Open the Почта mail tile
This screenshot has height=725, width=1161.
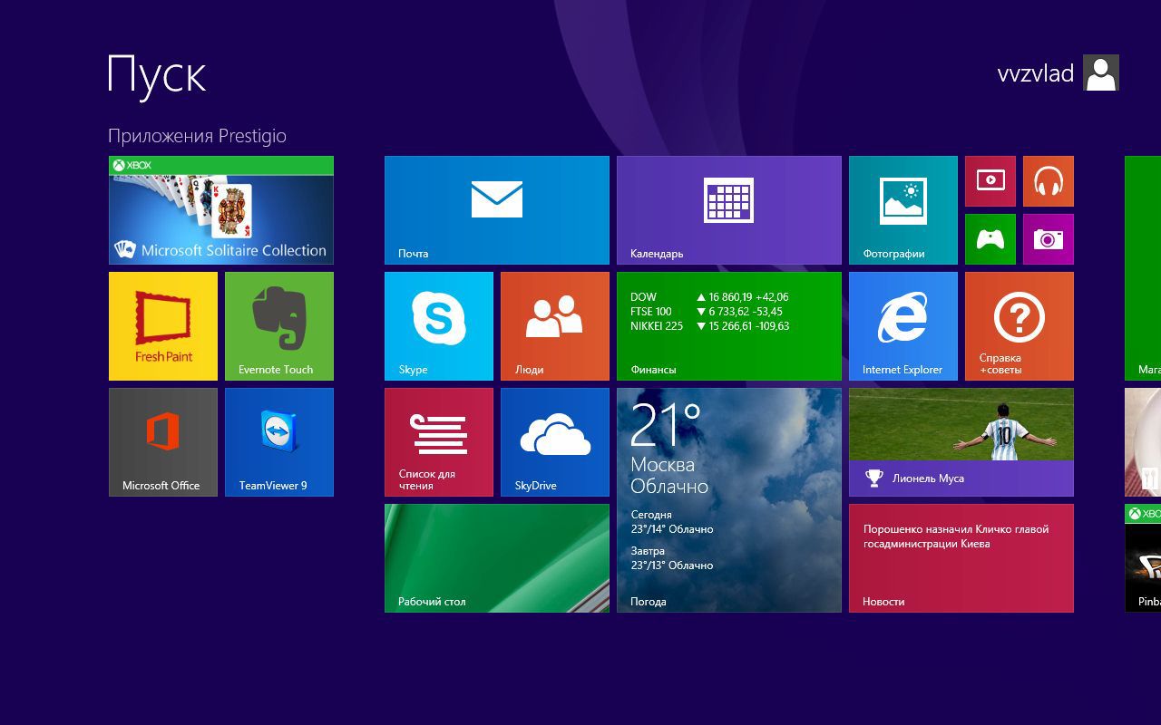coord(497,210)
